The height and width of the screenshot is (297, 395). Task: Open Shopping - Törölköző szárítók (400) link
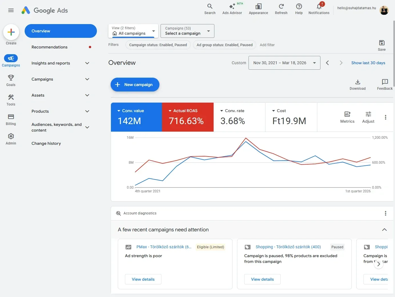click(288, 247)
